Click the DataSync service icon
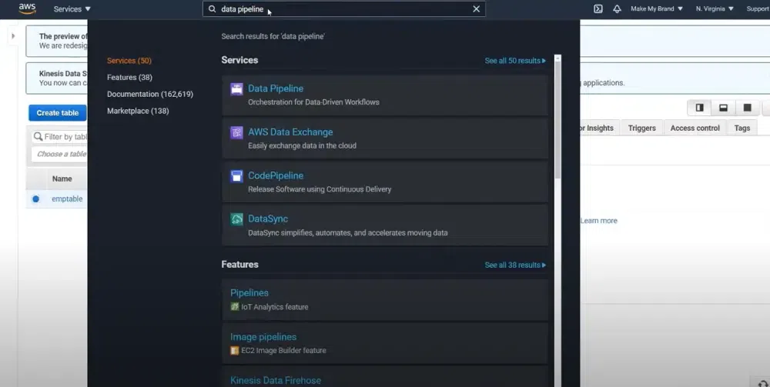Screen dimensions: 770x387 coord(236,219)
